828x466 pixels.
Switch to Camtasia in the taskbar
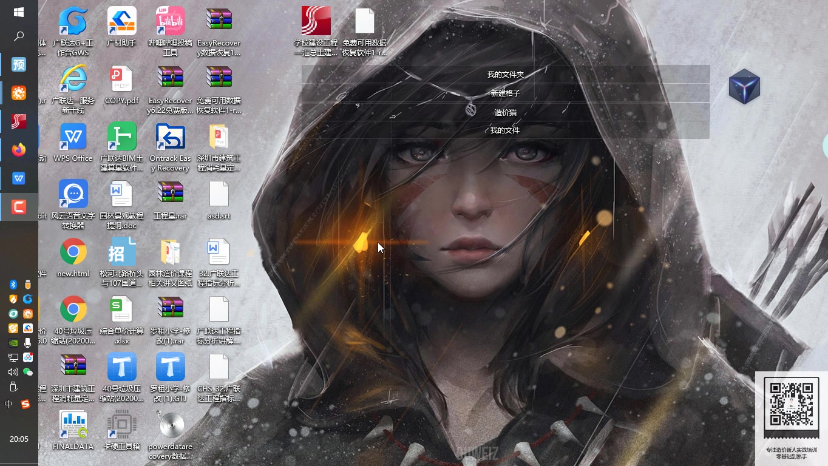pos(19,208)
